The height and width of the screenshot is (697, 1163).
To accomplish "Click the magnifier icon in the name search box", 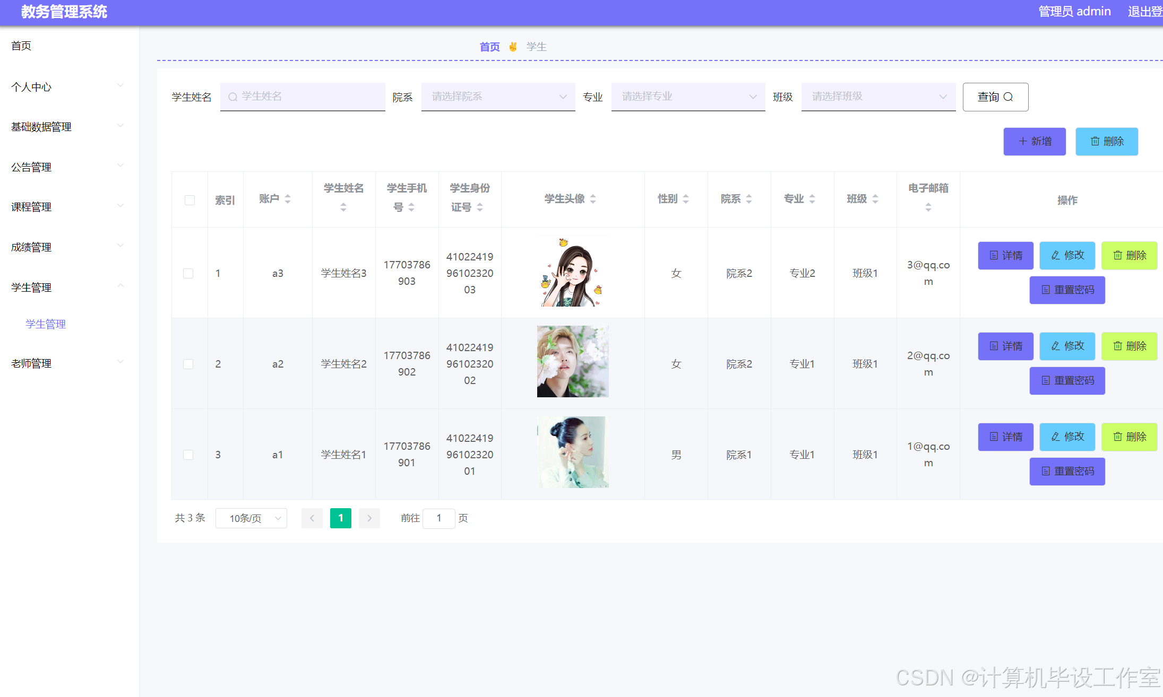I will pyautogui.click(x=233, y=97).
